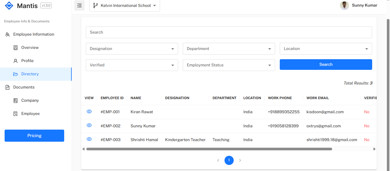Click the LOCATION column header
Image resolution: width=390 pixels, height=171 pixels.
[x=252, y=98]
